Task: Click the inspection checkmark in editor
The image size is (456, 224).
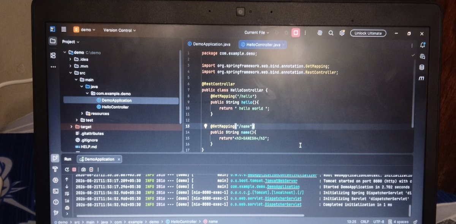Action: [x=413, y=55]
